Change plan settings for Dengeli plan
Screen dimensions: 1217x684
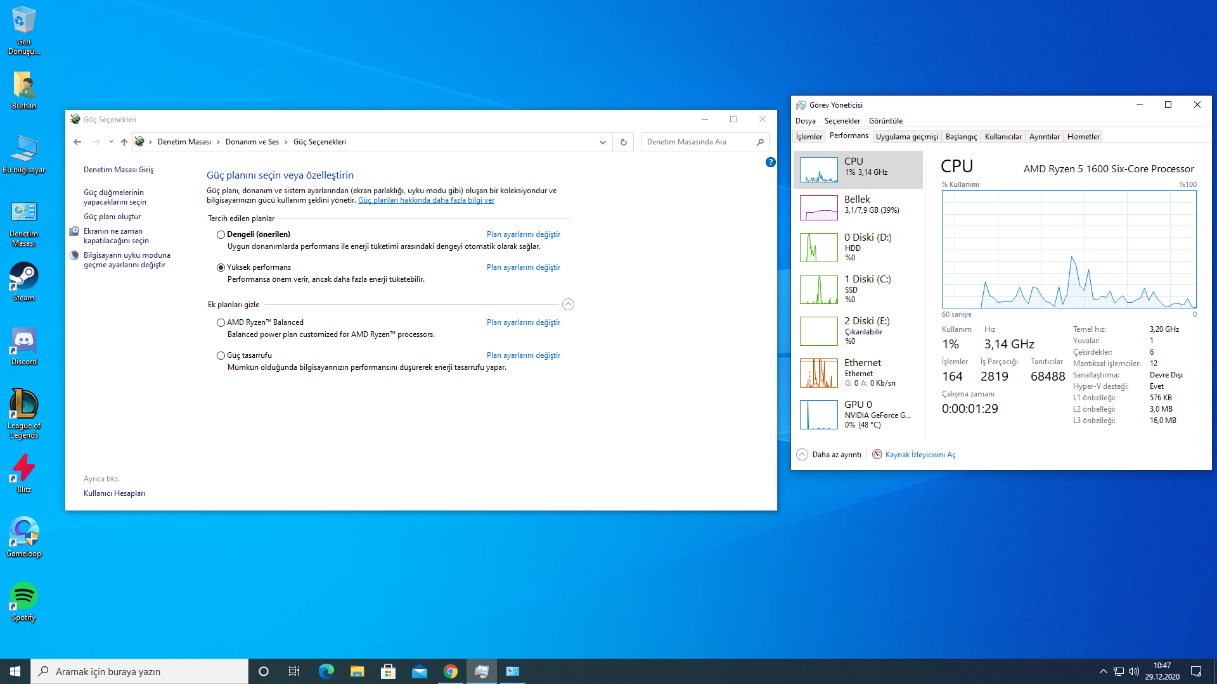524,234
